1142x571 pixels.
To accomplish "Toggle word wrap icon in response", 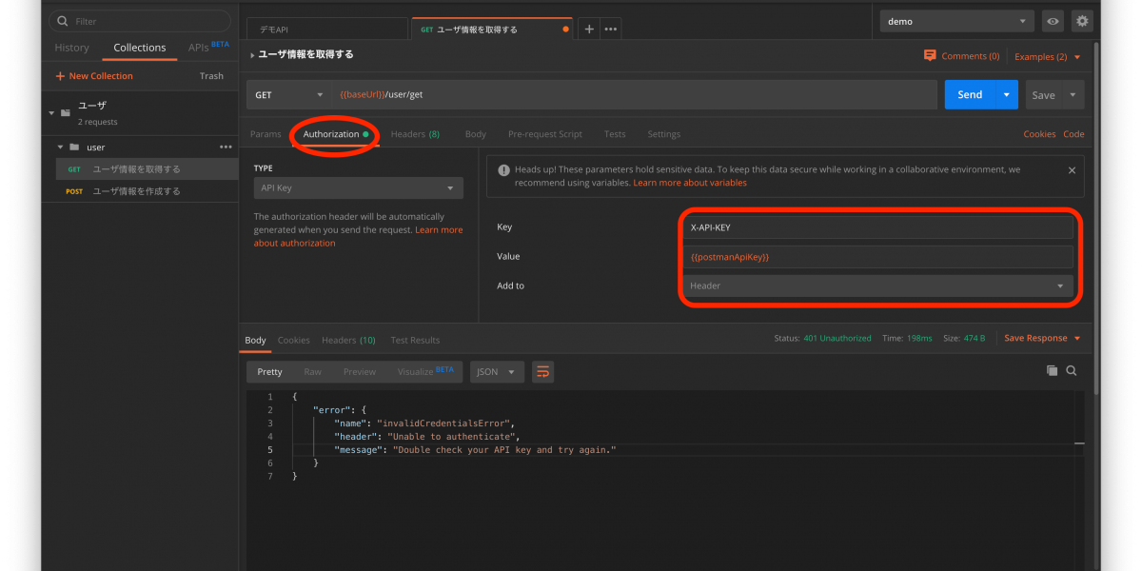I will (x=542, y=371).
